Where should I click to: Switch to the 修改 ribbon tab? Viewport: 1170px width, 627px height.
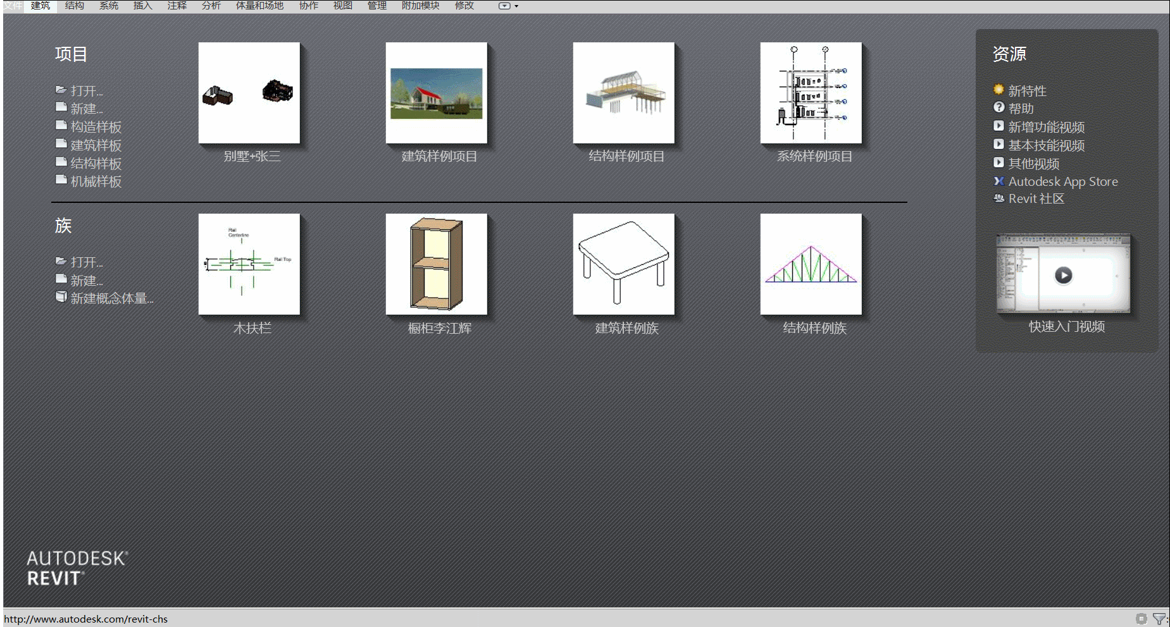[464, 6]
